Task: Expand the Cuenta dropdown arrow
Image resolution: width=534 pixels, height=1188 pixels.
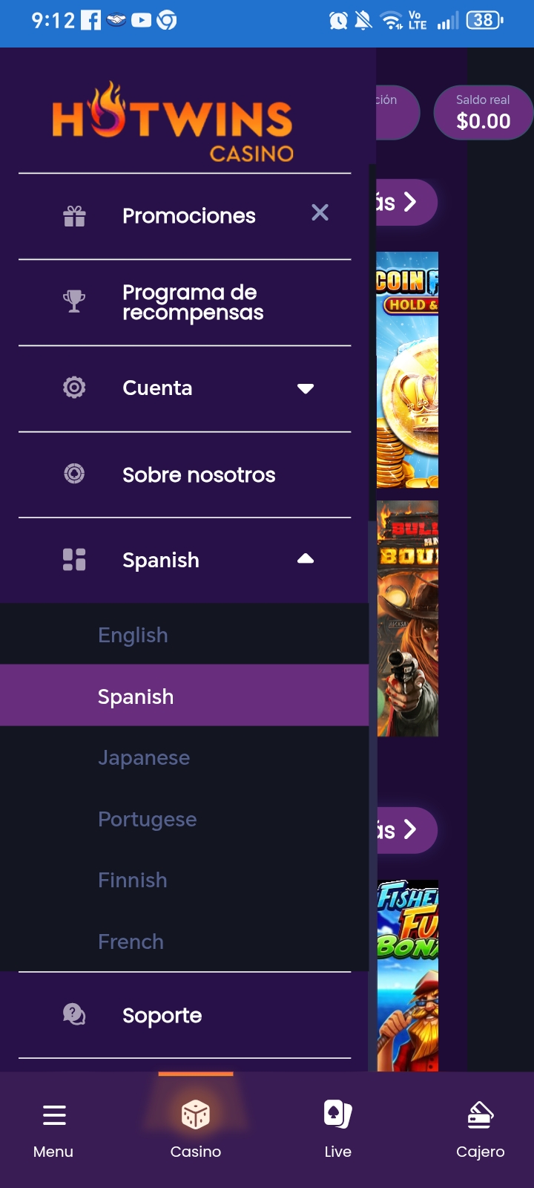Action: pyautogui.click(x=306, y=388)
